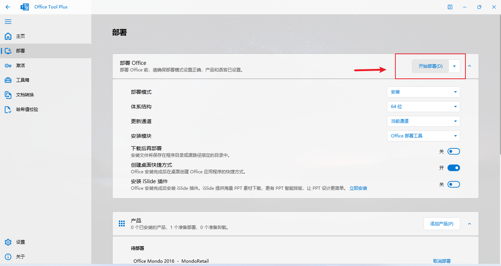Turn on 安装 iSlide 插件 toggle
501x266 pixels.
[x=454, y=184]
